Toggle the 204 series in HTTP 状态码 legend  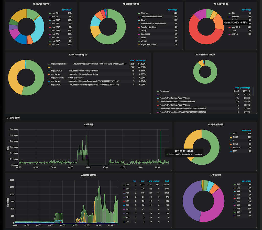coord(128,222)
